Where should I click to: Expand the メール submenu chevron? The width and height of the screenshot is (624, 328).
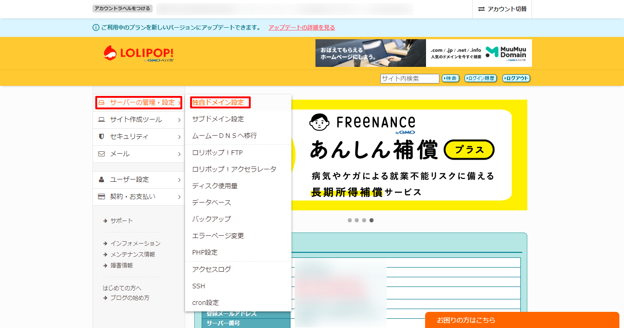pos(180,154)
